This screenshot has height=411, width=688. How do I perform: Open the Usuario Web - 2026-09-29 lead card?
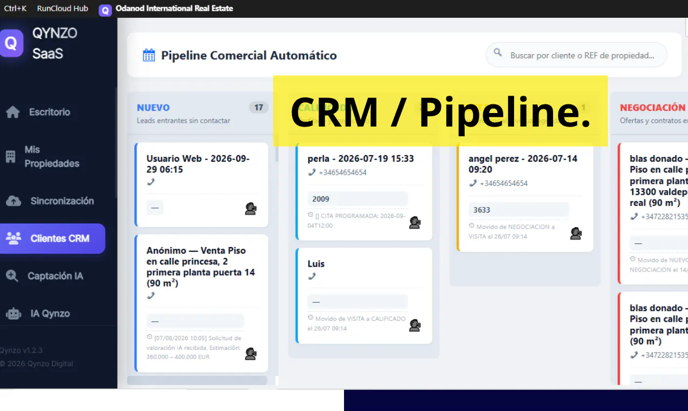pyautogui.click(x=202, y=185)
